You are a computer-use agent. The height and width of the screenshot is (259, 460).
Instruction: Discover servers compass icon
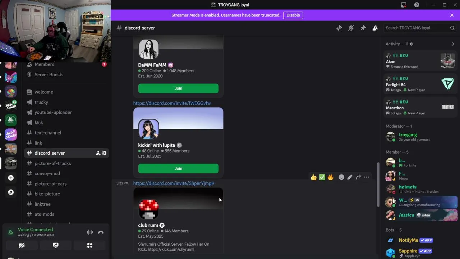(x=11, y=192)
